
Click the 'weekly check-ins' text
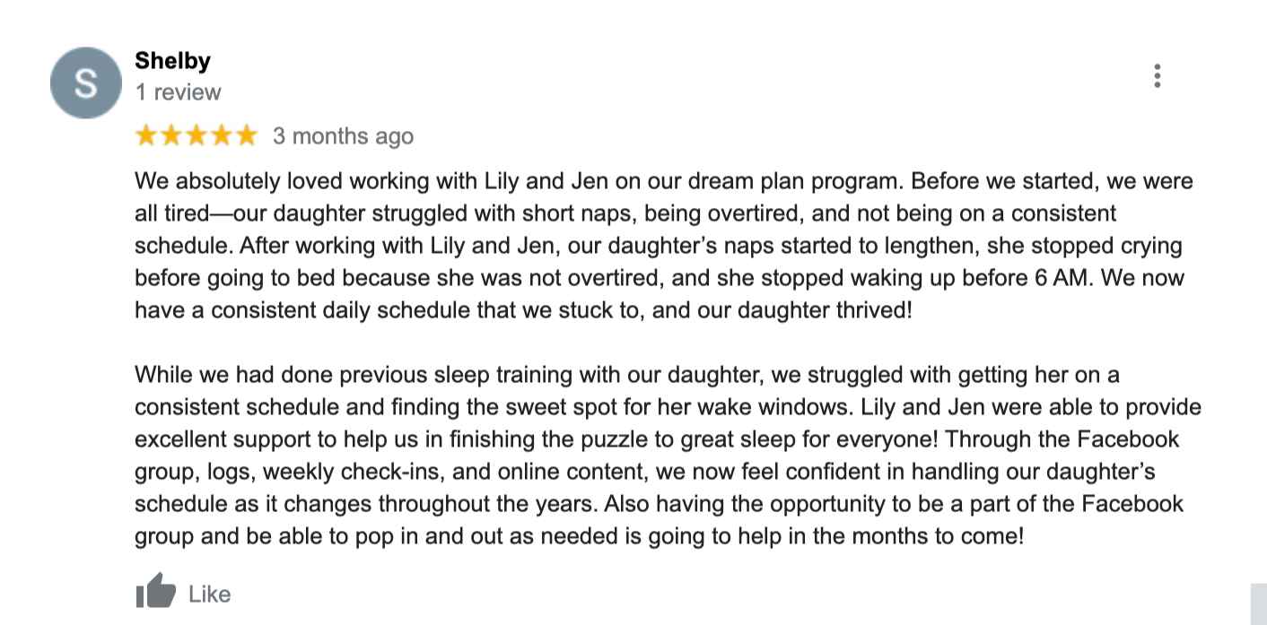coord(331,472)
